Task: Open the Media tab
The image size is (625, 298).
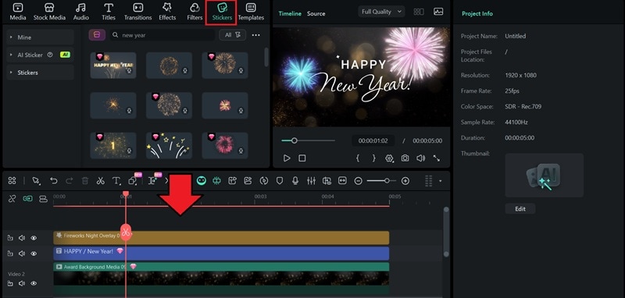Action: pyautogui.click(x=18, y=12)
